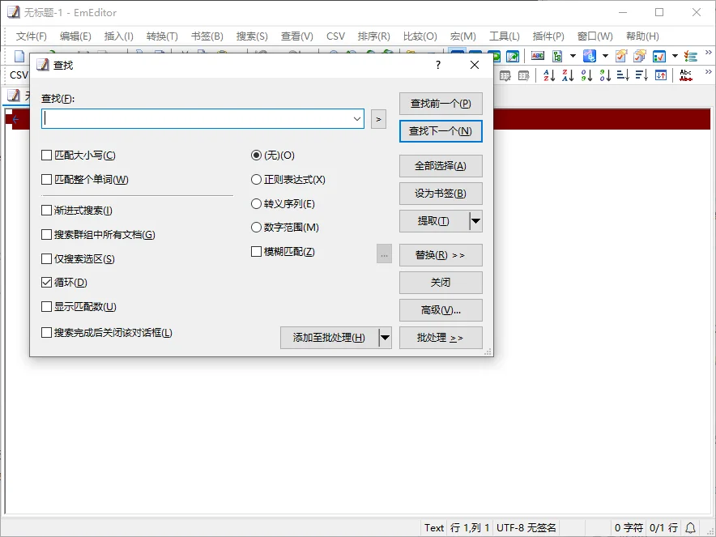Open the Find text history dropdown
This screenshot has width=716, height=537.
click(x=356, y=119)
